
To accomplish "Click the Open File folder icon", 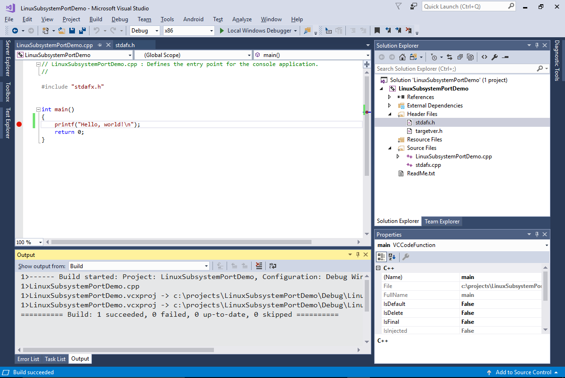I will click(x=62, y=31).
